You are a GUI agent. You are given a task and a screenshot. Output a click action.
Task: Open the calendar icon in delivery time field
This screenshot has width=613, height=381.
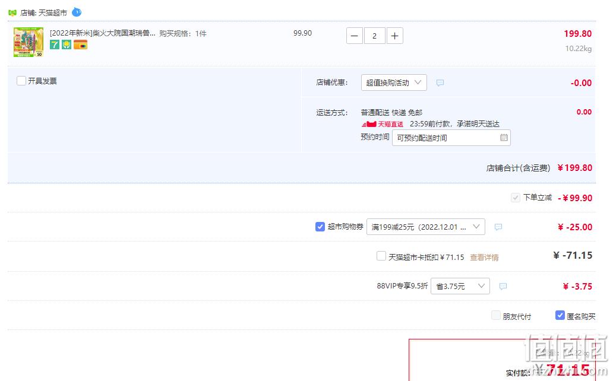coord(504,138)
